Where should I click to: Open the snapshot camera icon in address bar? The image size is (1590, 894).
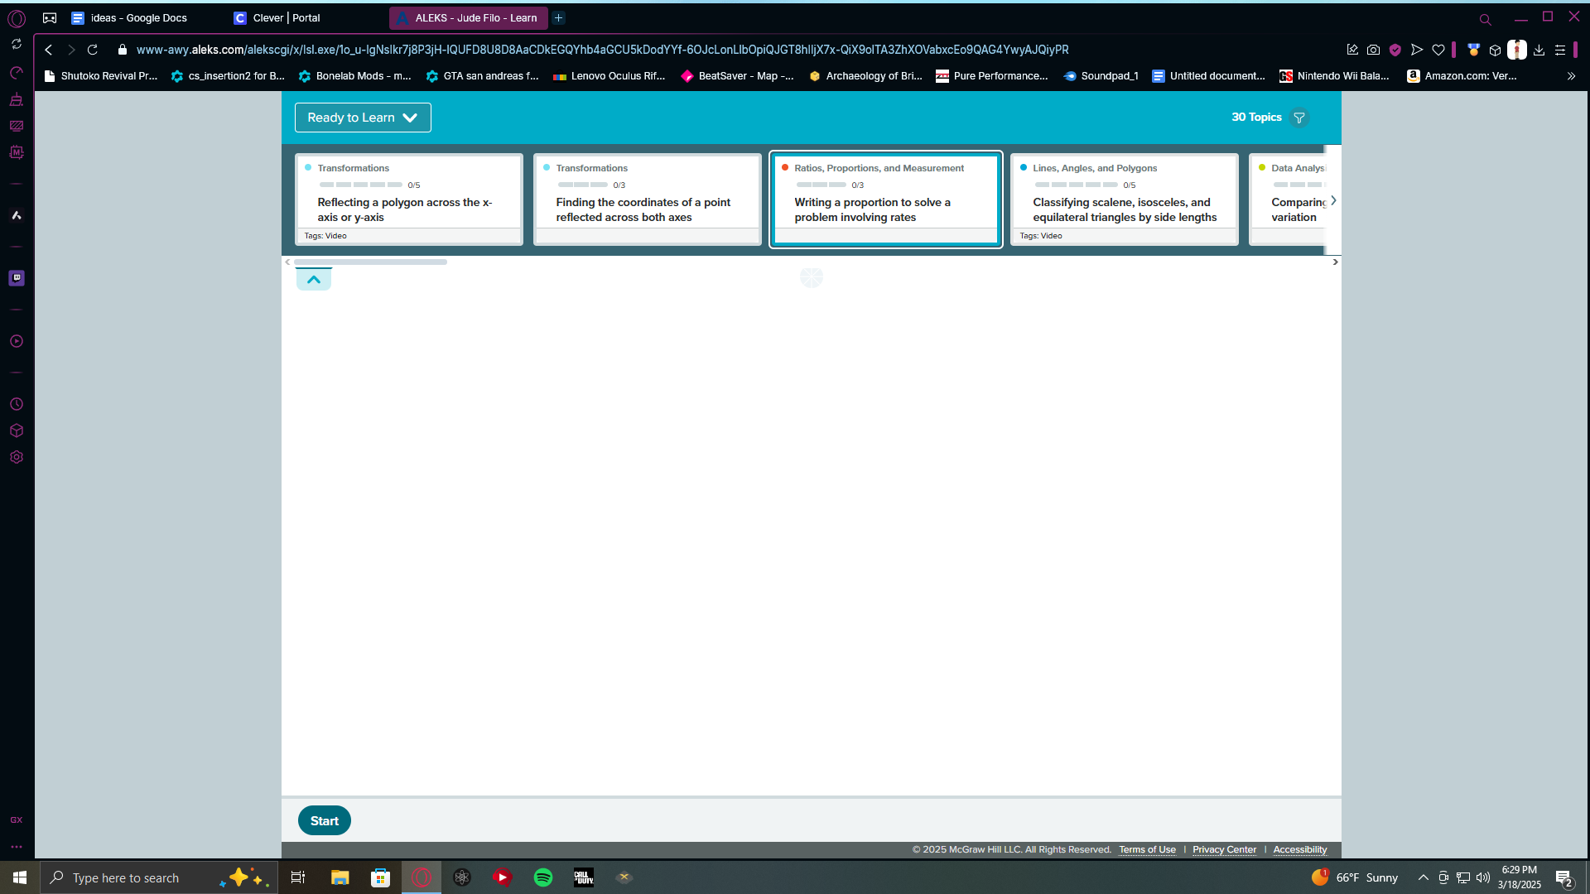click(1373, 50)
